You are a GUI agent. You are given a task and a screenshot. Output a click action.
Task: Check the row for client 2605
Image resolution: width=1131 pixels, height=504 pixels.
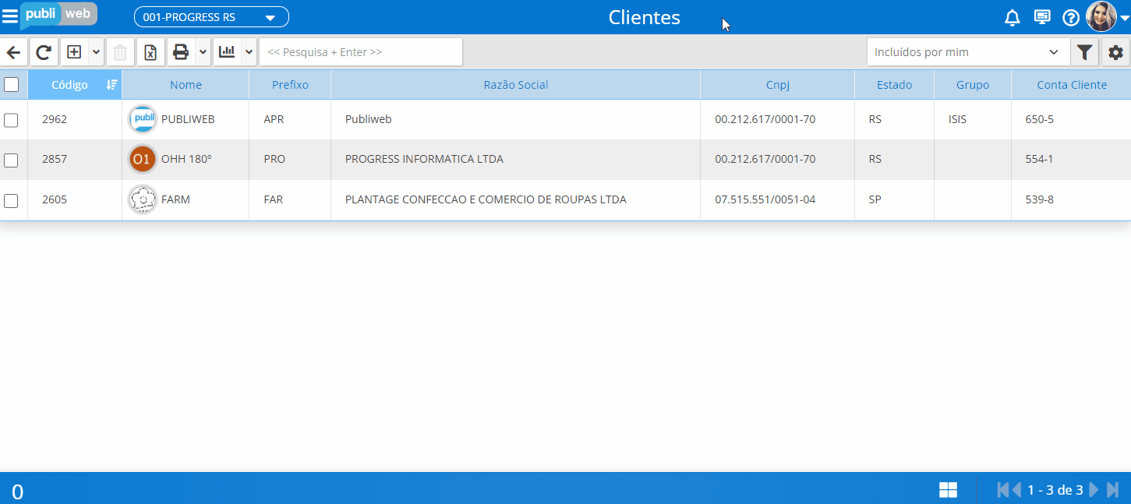click(11, 200)
